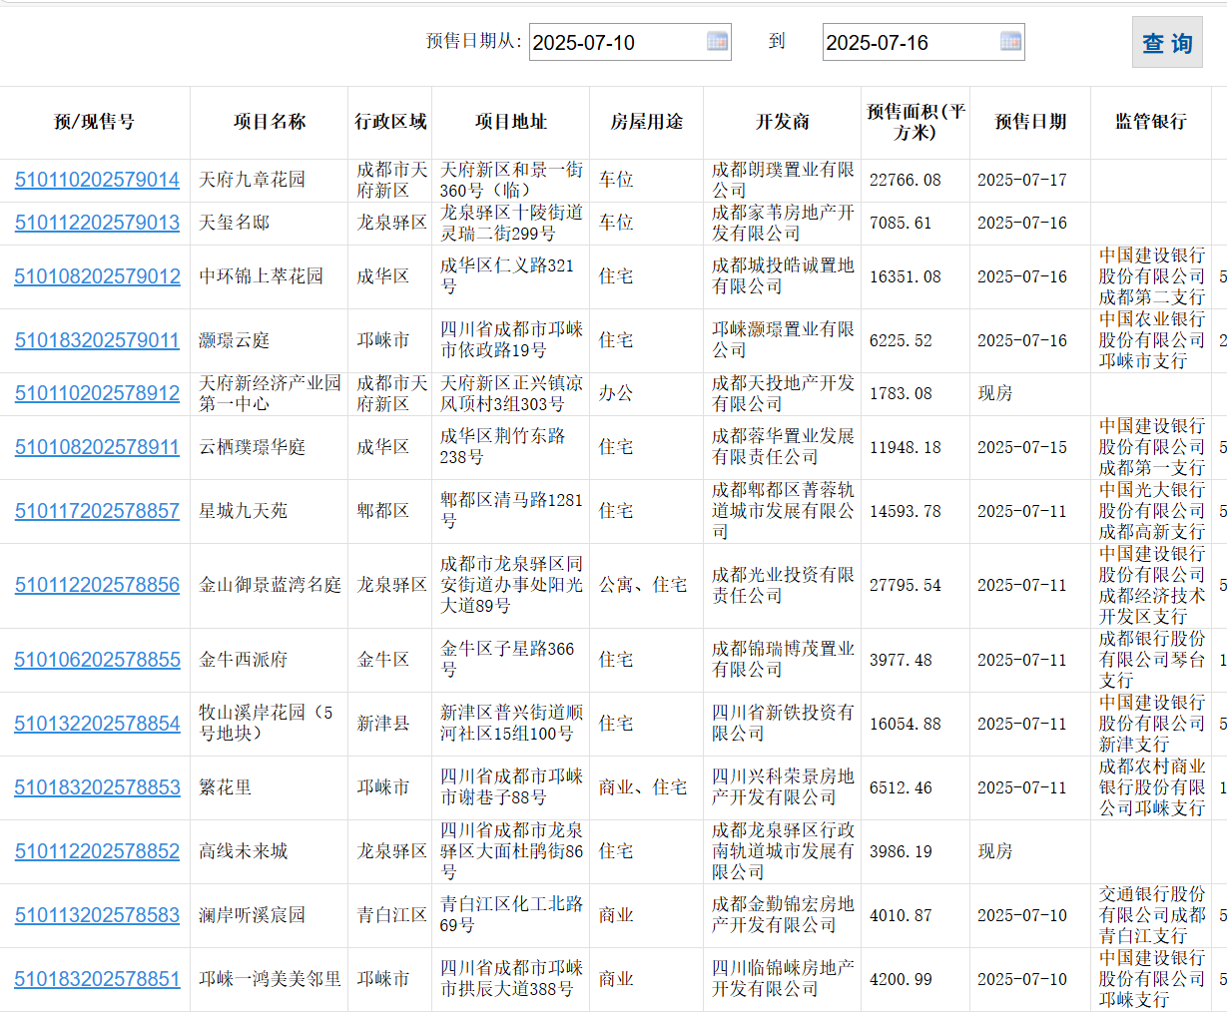Select project name 澜岸听溪宸园

pyautogui.click(x=252, y=915)
